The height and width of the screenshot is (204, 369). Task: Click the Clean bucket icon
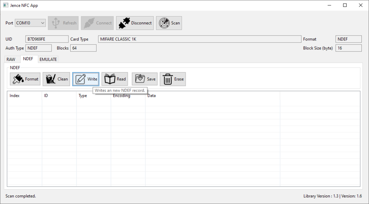tap(51, 79)
